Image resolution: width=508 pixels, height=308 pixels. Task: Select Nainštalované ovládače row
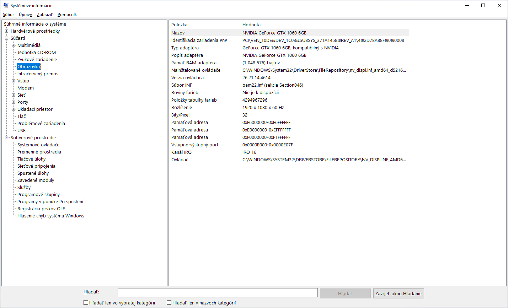tap(289, 70)
